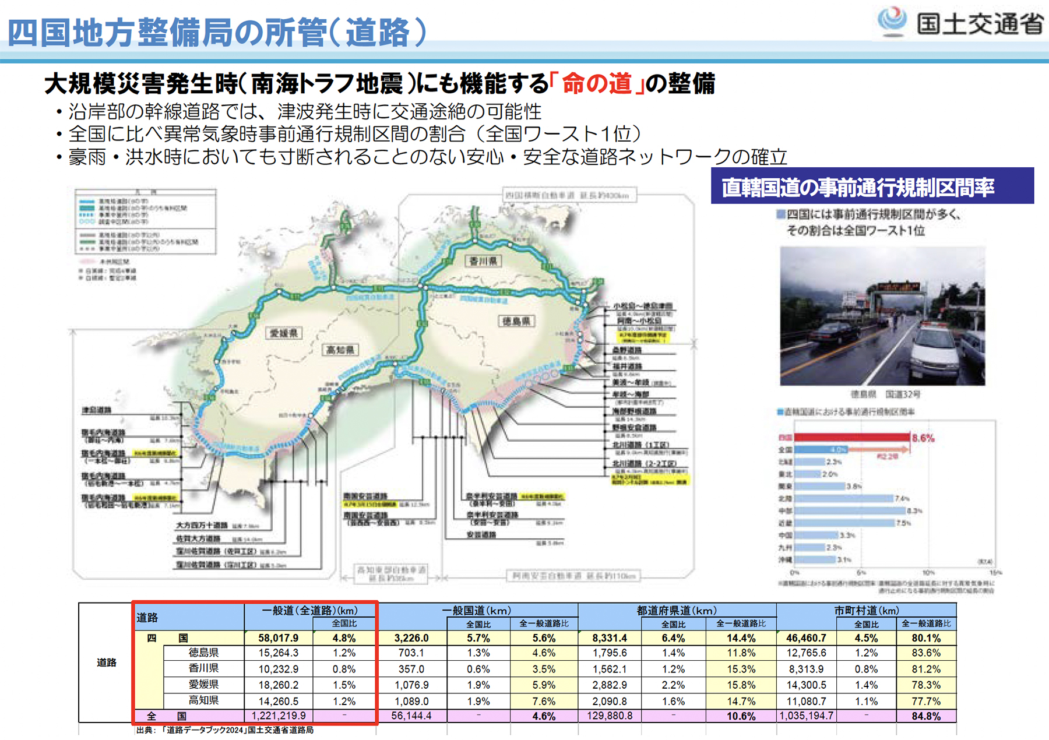Screen dimensions: 1049x740
Task: Click the map legend box
Action: 146,221
